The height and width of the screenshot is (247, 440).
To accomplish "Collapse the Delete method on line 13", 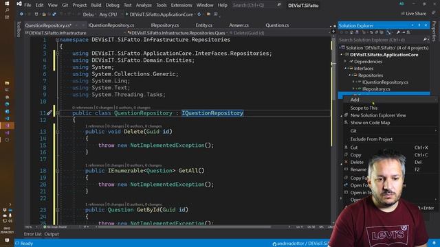I will (x=57, y=131).
